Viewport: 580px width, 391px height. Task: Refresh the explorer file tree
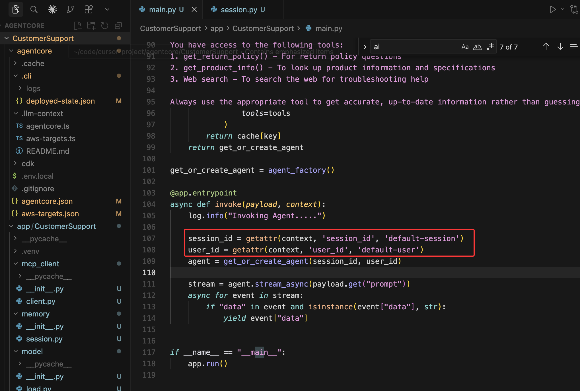[105, 26]
